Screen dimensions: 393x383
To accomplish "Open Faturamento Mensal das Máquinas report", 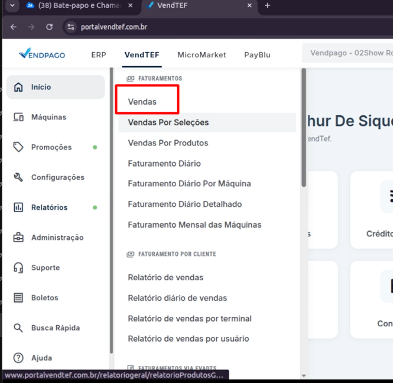I will (x=194, y=225).
